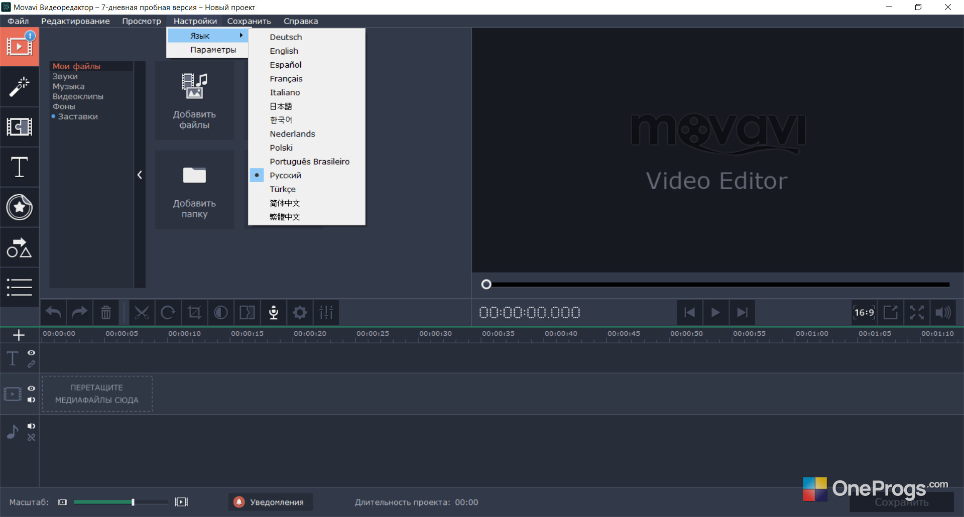Toggle preview volume speaker button
964x517 pixels.
pyautogui.click(x=943, y=313)
